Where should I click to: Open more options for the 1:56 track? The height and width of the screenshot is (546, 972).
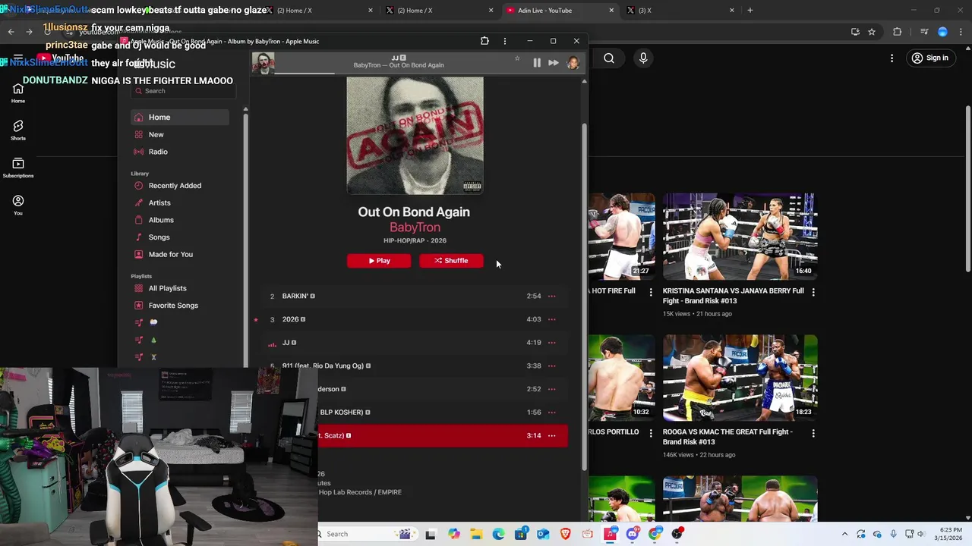(x=552, y=413)
